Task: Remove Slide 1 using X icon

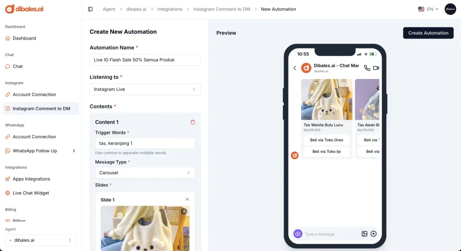Action: coord(187,199)
